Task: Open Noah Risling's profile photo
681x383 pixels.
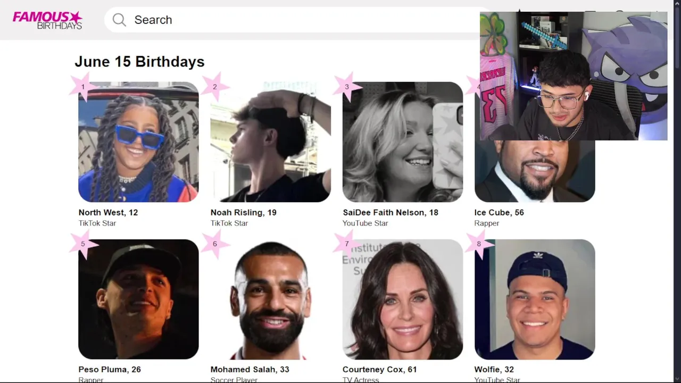Action: coord(270,142)
